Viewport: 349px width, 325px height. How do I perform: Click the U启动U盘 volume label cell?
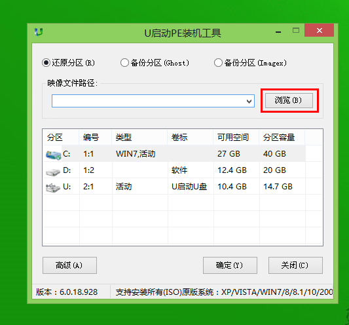[189, 187]
